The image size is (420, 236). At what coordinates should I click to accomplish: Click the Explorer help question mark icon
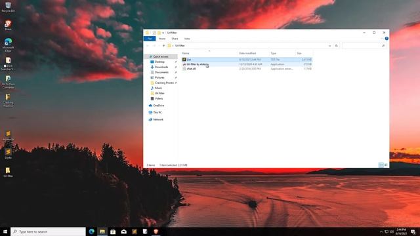point(387,39)
